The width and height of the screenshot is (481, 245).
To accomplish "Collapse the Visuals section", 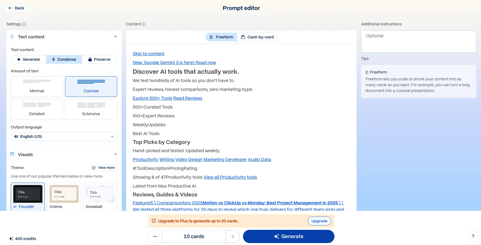I will click(116, 154).
